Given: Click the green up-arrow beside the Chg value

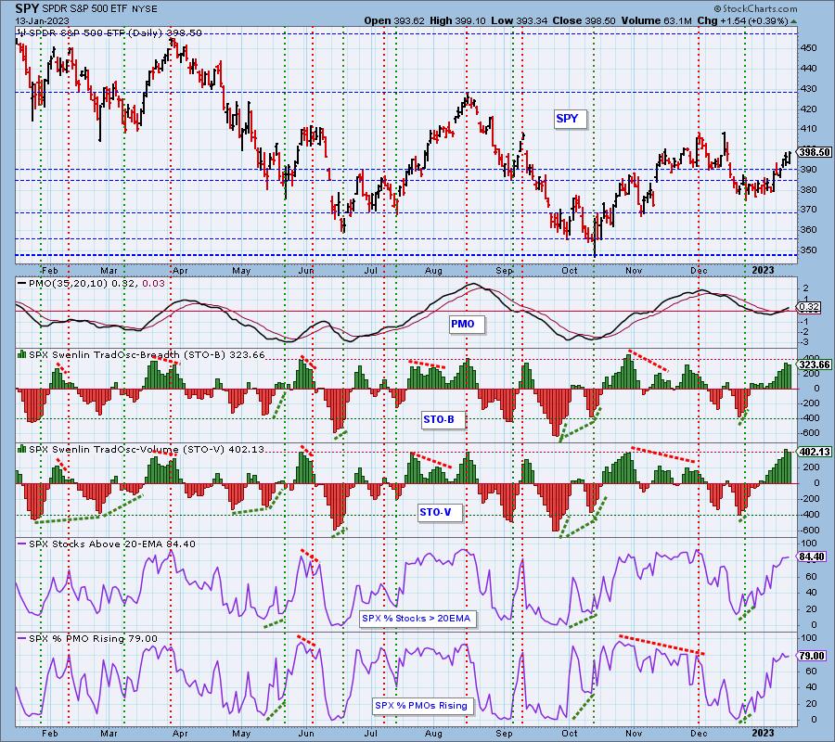Looking at the screenshot, I should (x=794, y=21).
